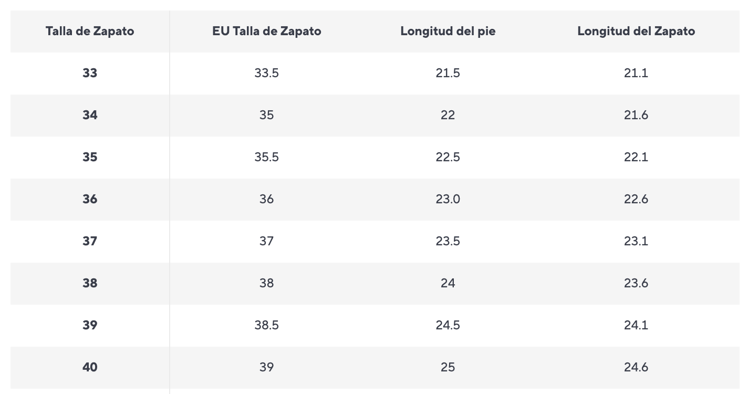Click the EU Talla de Zapato header

[266, 31]
